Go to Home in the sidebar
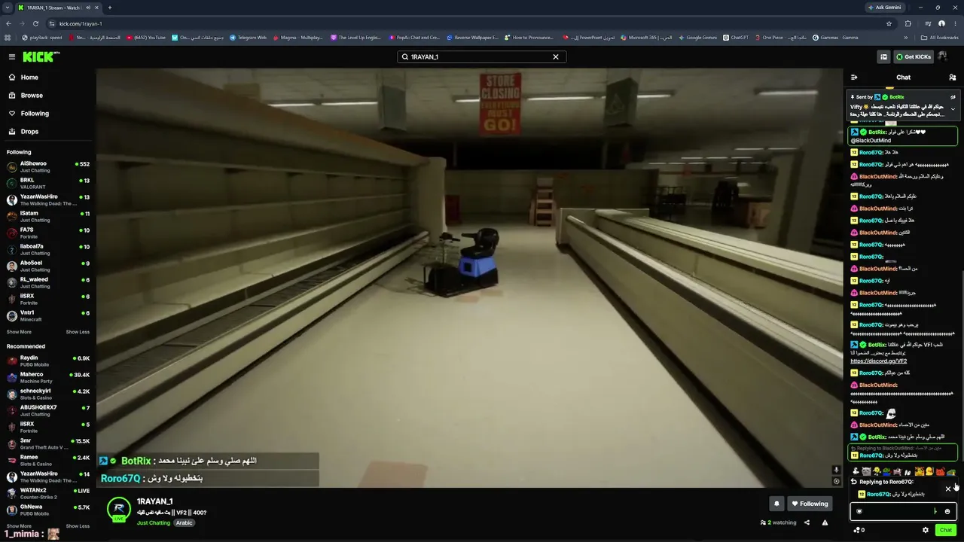Screen dimensions: 964x542 [x=24, y=78]
